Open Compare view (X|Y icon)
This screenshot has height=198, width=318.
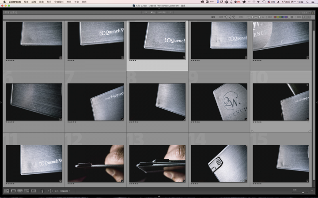click(20, 191)
